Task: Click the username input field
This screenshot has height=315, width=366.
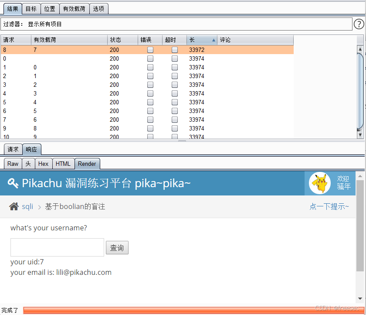Action: pos(57,247)
